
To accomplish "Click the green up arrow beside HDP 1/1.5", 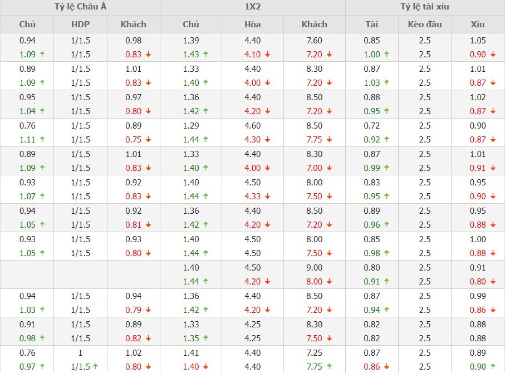I will click(96, 367).
